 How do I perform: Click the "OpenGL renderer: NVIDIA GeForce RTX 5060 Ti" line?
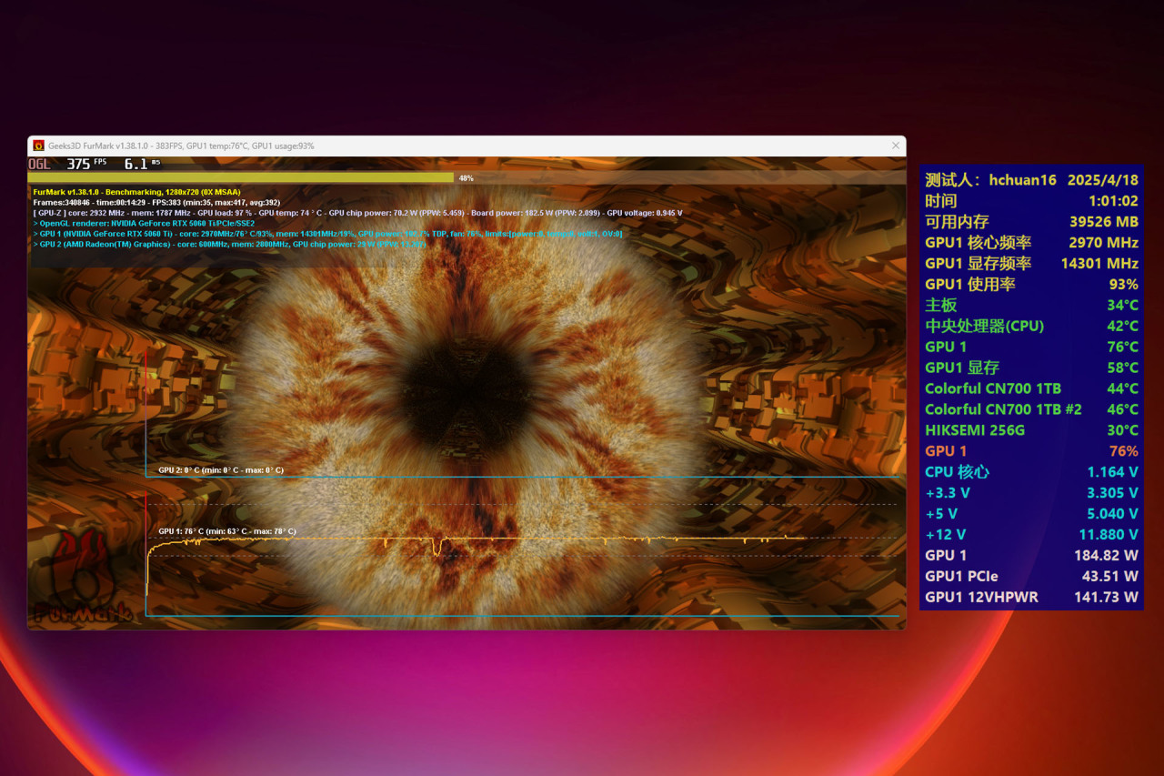144,223
